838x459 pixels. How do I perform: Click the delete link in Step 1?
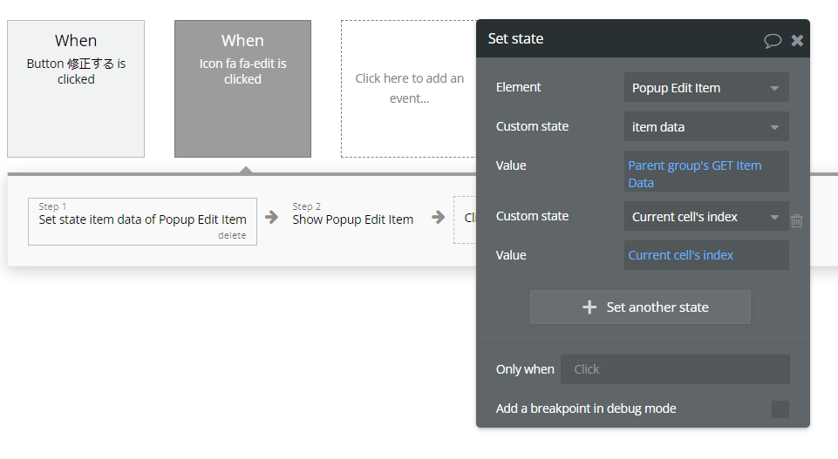pos(232,235)
